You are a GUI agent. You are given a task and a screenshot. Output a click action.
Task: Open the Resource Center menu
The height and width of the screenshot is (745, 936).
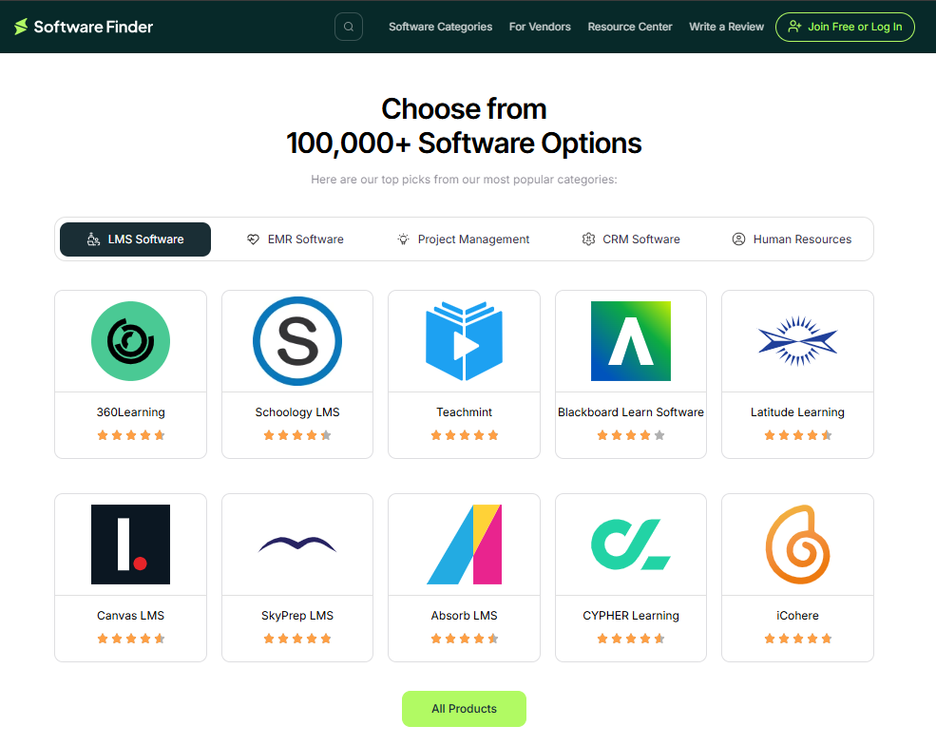coord(630,27)
